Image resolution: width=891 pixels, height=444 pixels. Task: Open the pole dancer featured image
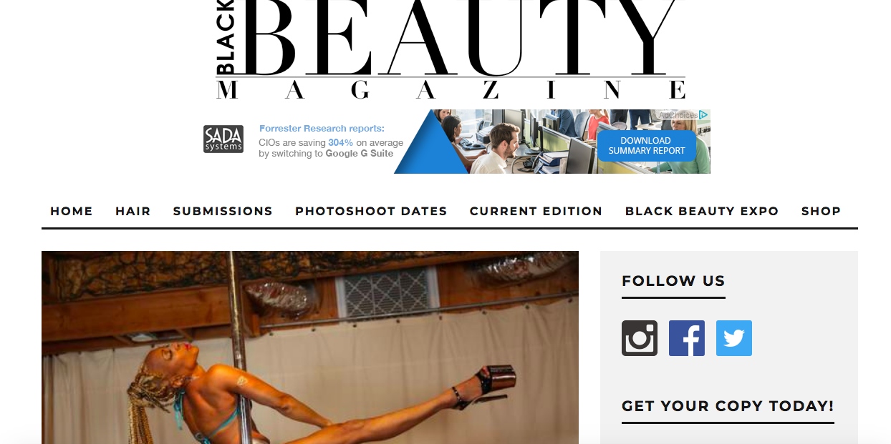pyautogui.click(x=310, y=347)
